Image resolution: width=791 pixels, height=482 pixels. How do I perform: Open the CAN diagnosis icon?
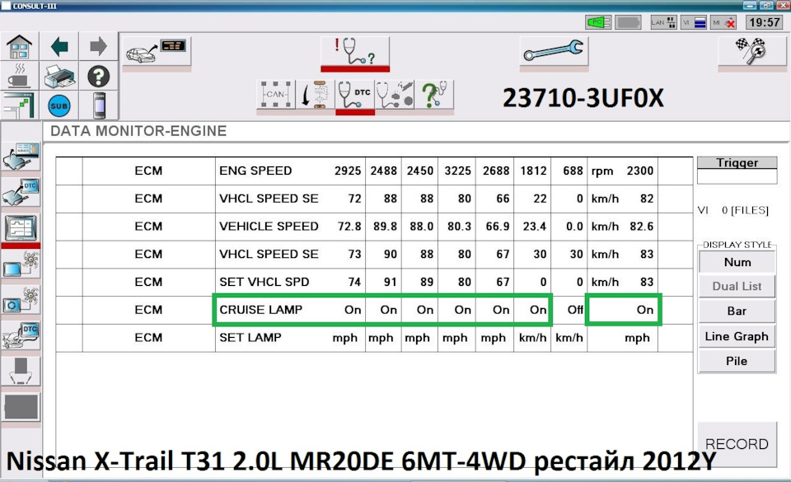pos(275,94)
